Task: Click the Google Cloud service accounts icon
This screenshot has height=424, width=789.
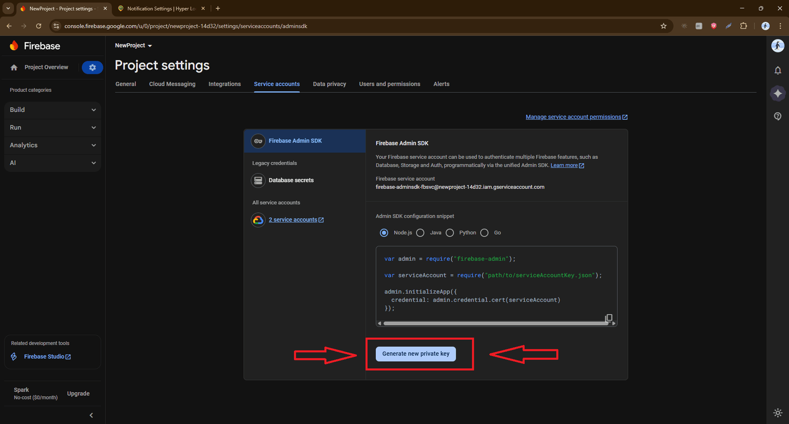Action: [258, 220]
